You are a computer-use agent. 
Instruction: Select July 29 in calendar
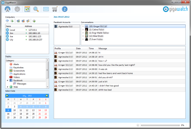46,118
